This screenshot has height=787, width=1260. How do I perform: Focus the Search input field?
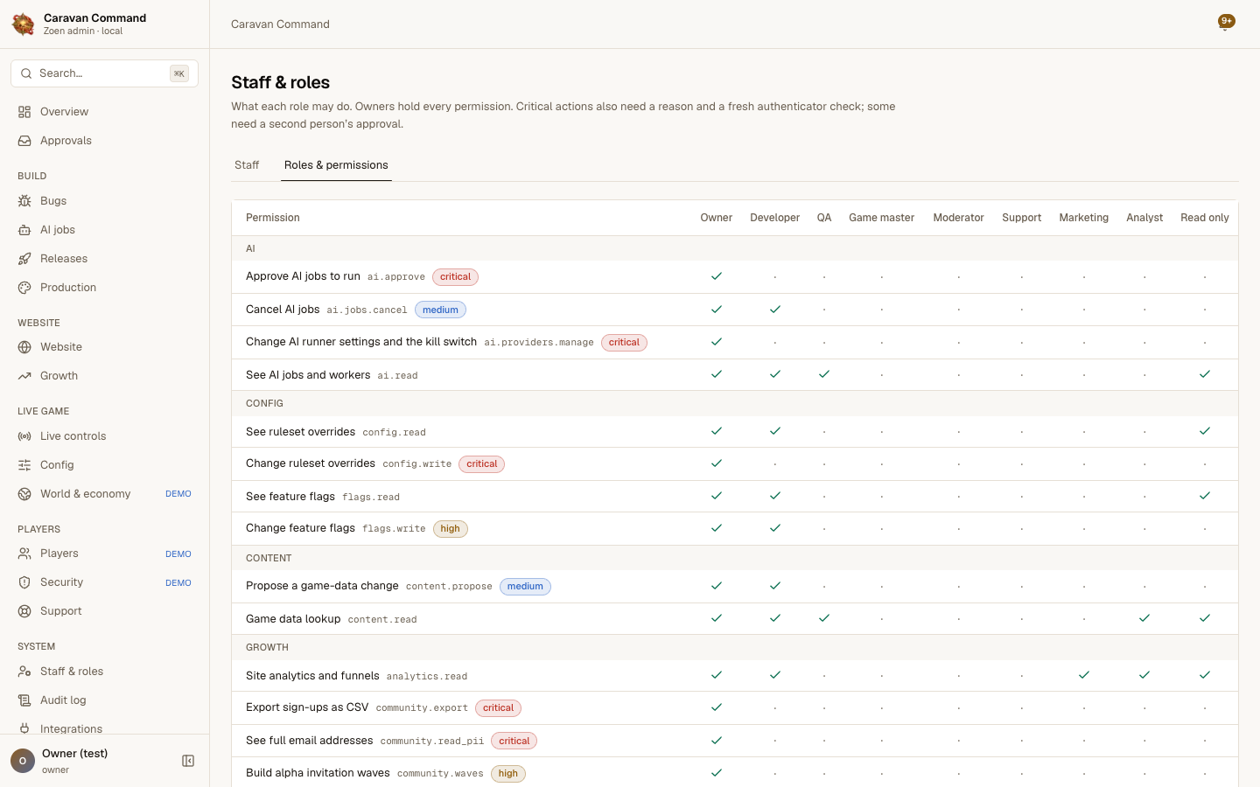[x=105, y=73]
